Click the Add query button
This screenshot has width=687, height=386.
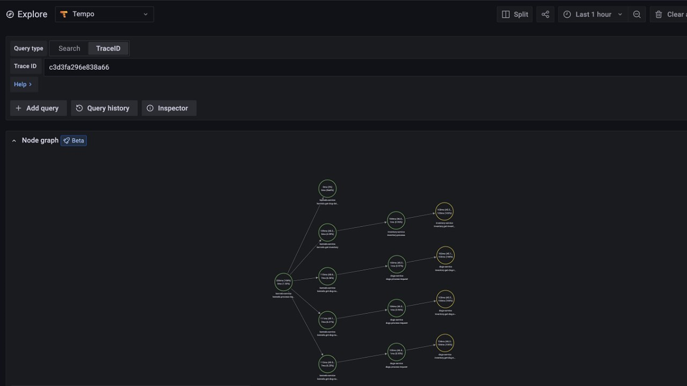(x=38, y=108)
